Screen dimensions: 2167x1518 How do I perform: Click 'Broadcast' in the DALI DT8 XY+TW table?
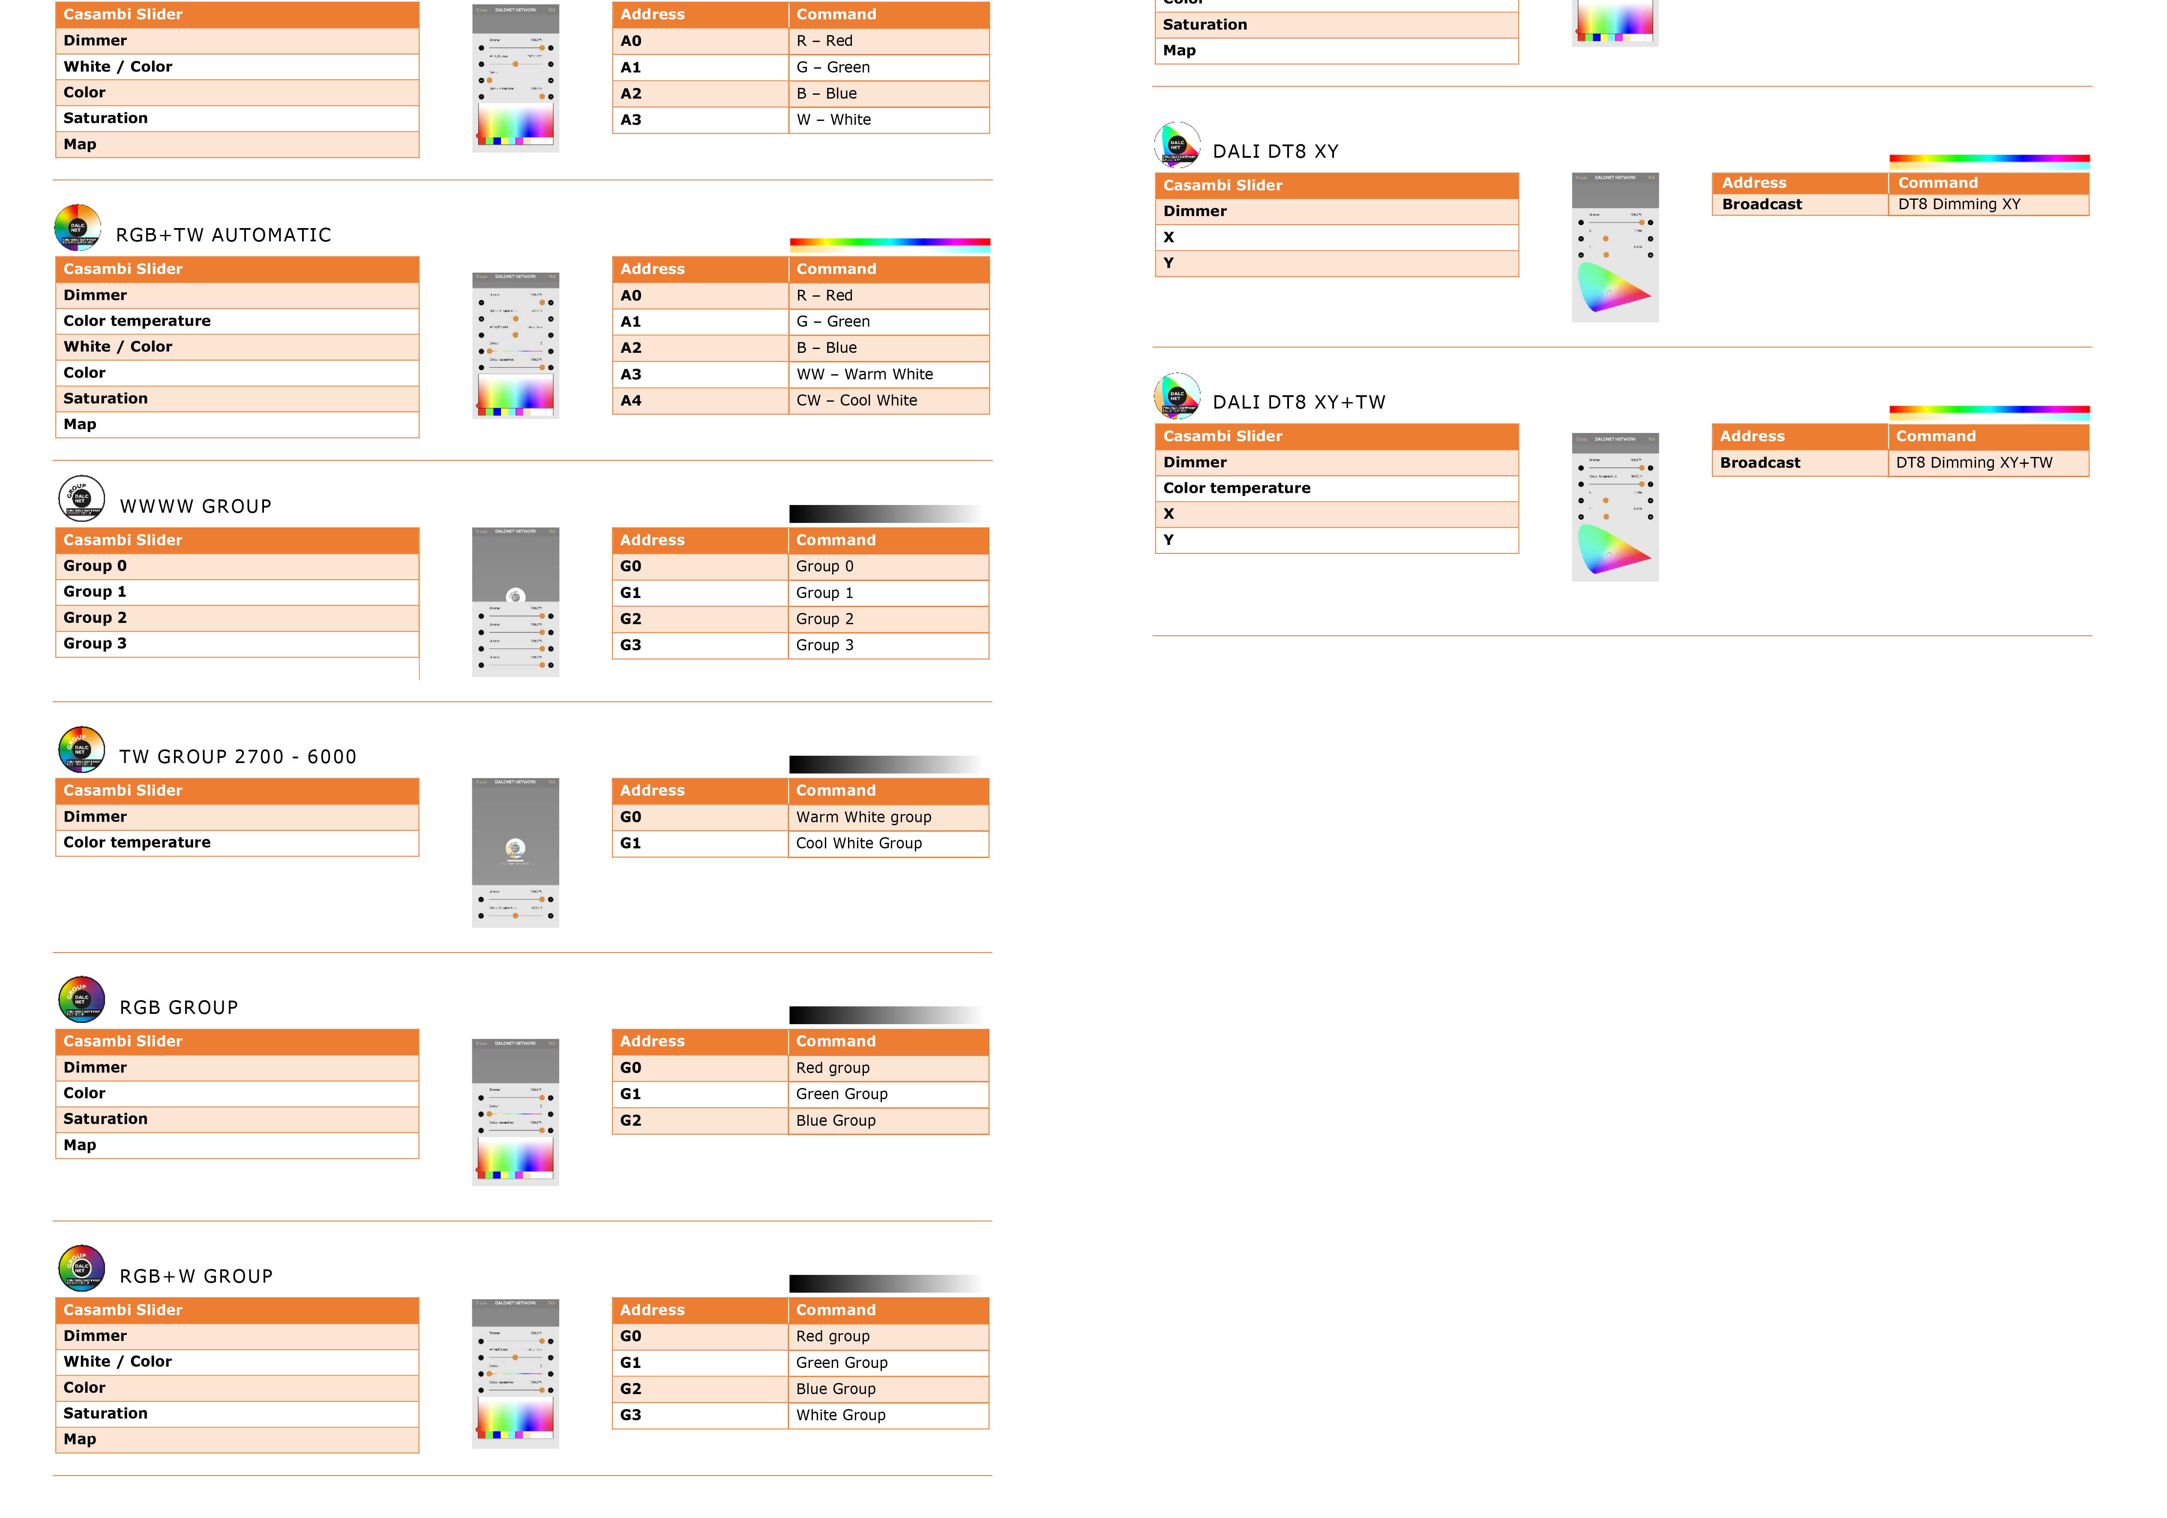1800,463
